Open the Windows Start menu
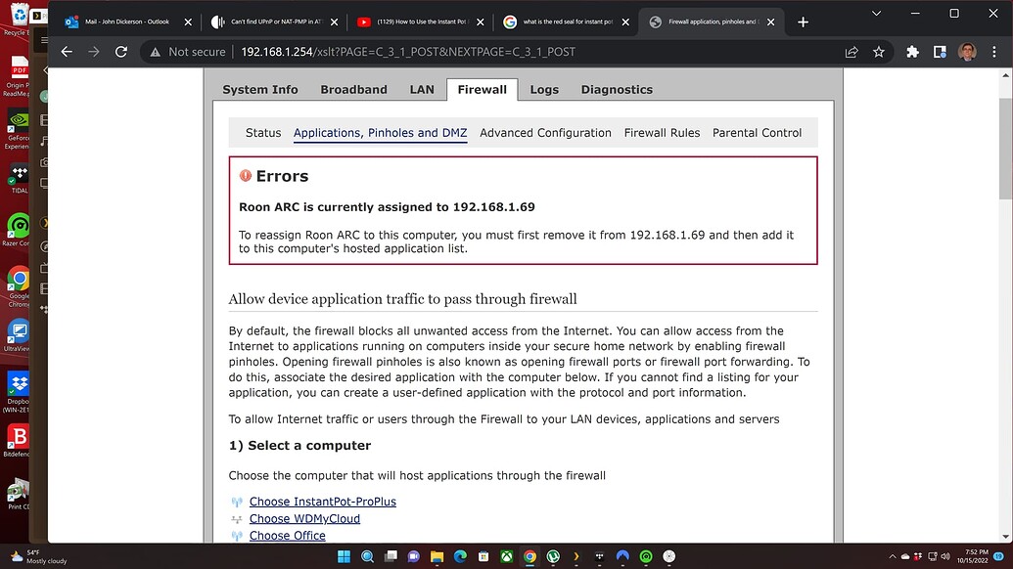1013x569 pixels. [344, 556]
